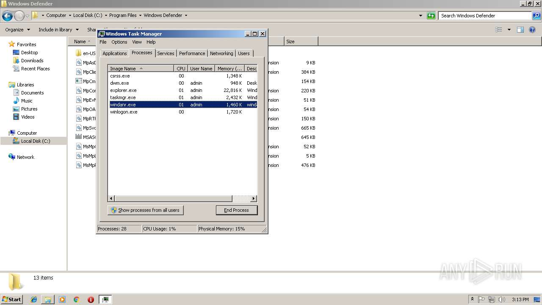Click the Action Center flag tray icon
542x305 pixels.
pos(481,299)
